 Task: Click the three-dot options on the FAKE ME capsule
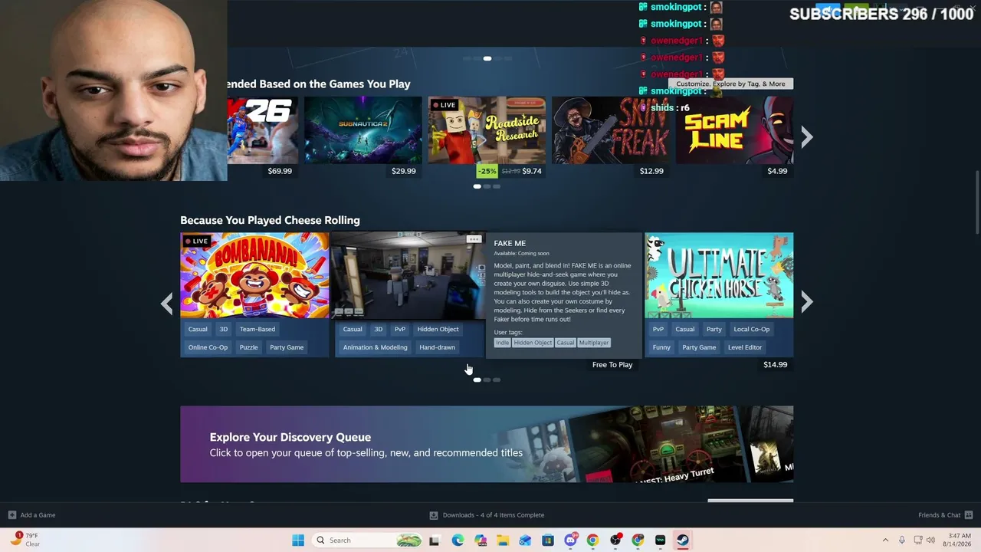(x=474, y=239)
